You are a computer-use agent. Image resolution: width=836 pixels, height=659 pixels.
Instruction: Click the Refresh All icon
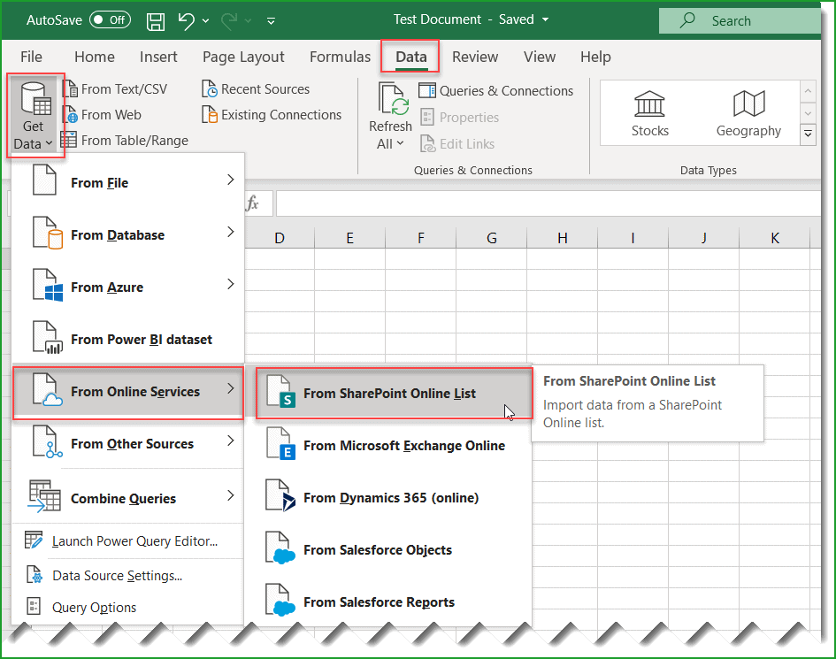pos(393,99)
